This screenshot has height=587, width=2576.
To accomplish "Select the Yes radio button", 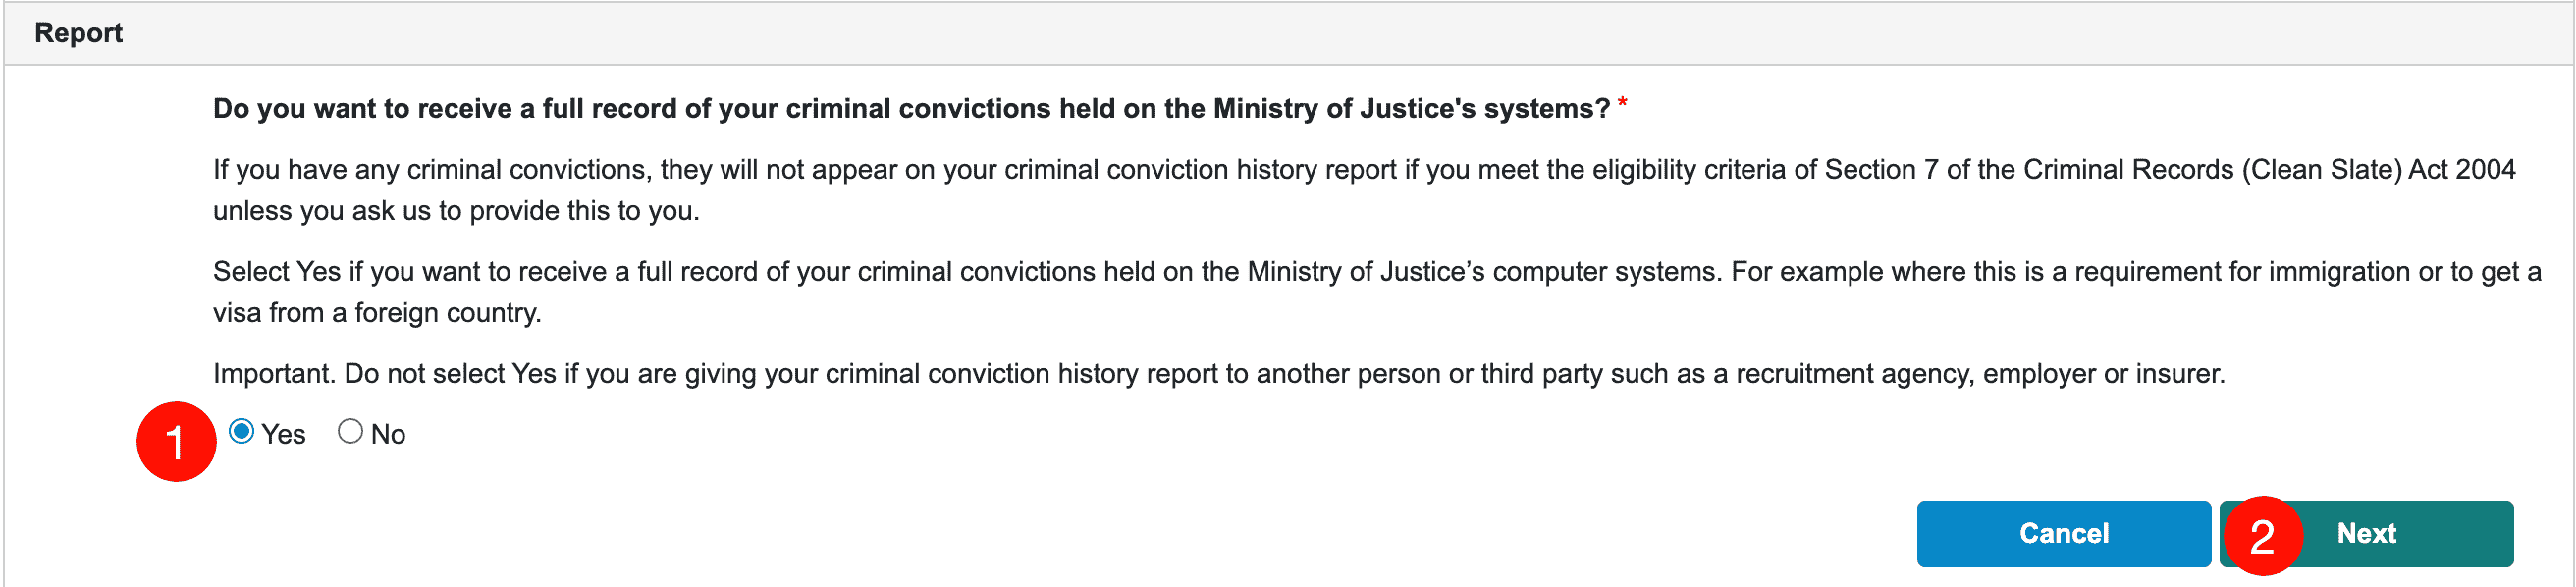I will [x=241, y=432].
